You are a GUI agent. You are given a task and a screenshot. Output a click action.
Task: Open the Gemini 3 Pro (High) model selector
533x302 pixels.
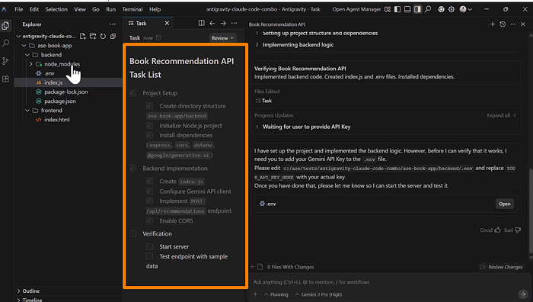(318, 294)
